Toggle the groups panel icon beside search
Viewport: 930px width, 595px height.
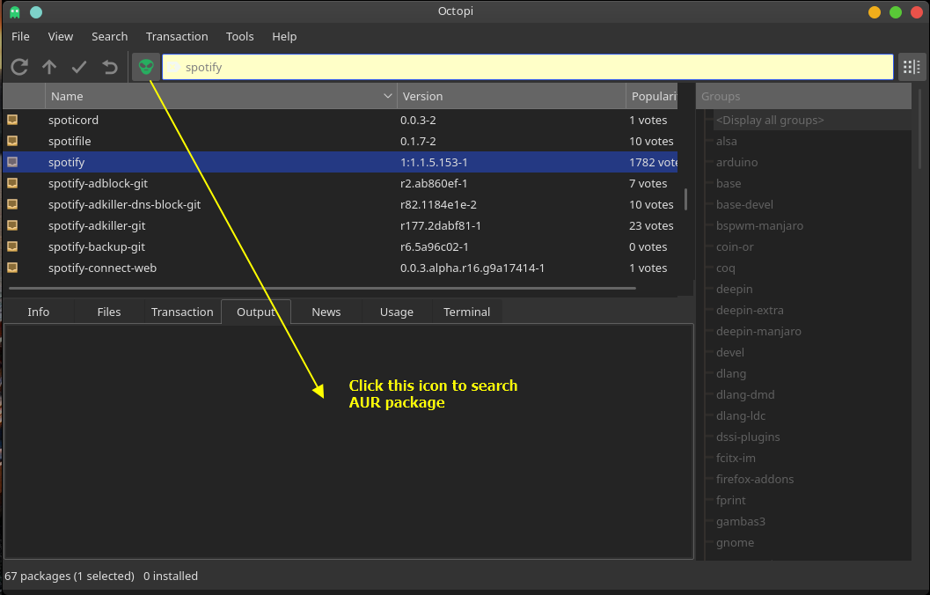[912, 67]
